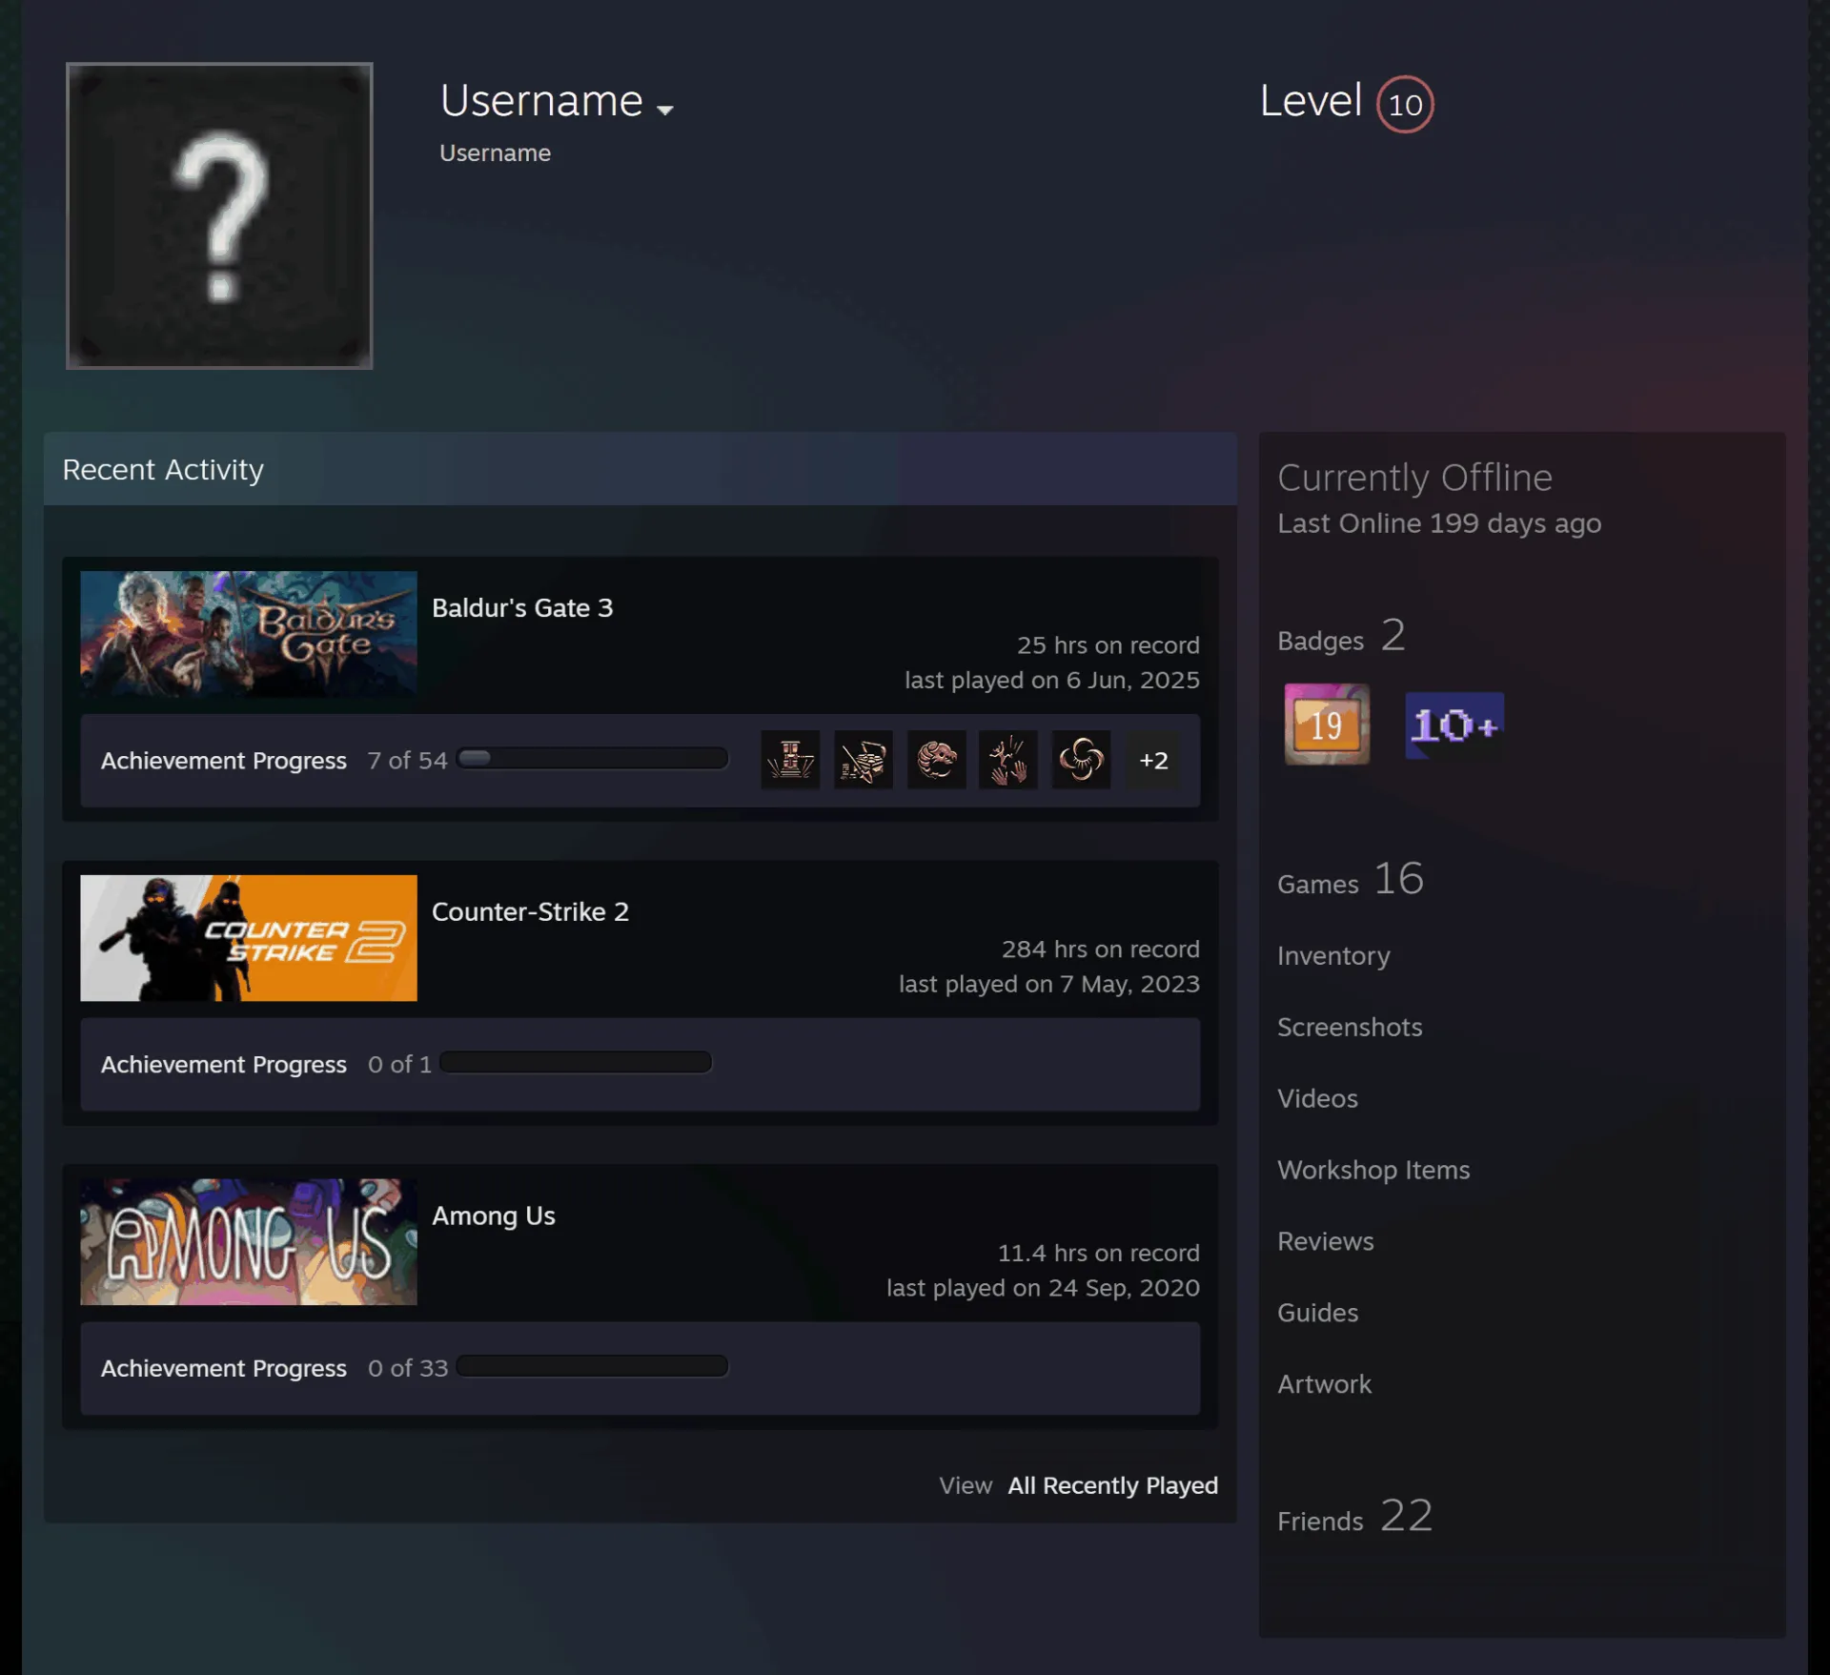The image size is (1830, 1675).
Task: Click the '7 of 54' achievement count
Action: (x=407, y=761)
